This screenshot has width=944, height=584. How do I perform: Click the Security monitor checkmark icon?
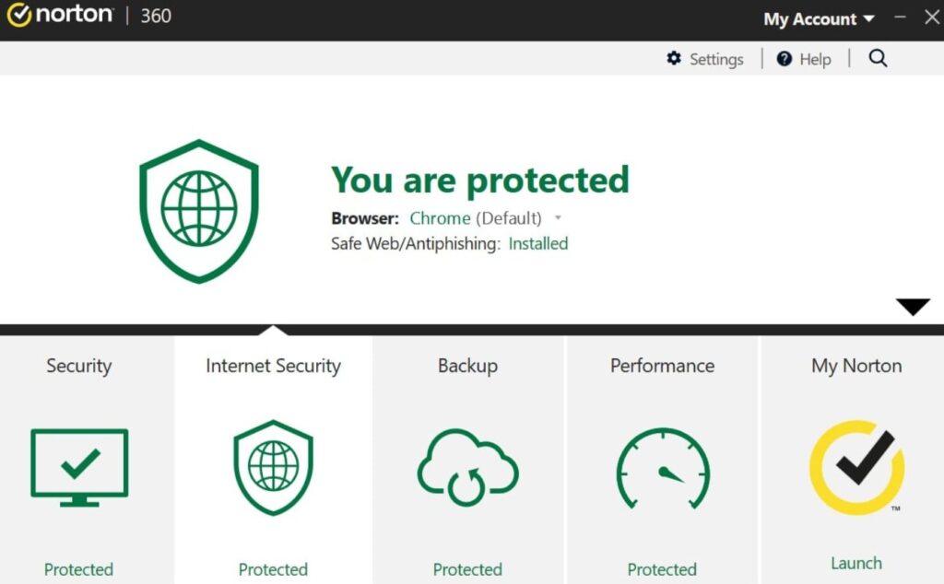point(79,467)
